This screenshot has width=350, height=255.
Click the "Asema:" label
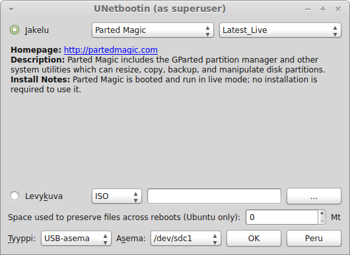point(131,239)
